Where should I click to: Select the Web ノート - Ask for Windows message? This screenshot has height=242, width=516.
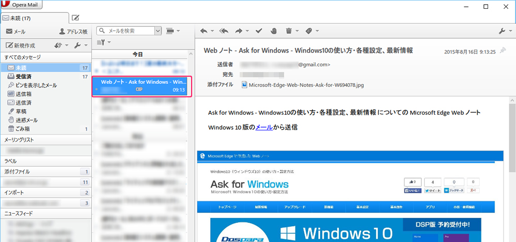click(x=140, y=86)
